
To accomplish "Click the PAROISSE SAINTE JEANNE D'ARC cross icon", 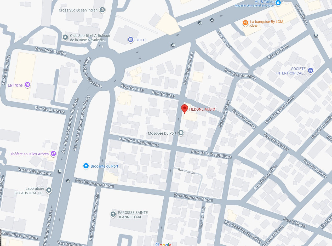I will (113, 215).
